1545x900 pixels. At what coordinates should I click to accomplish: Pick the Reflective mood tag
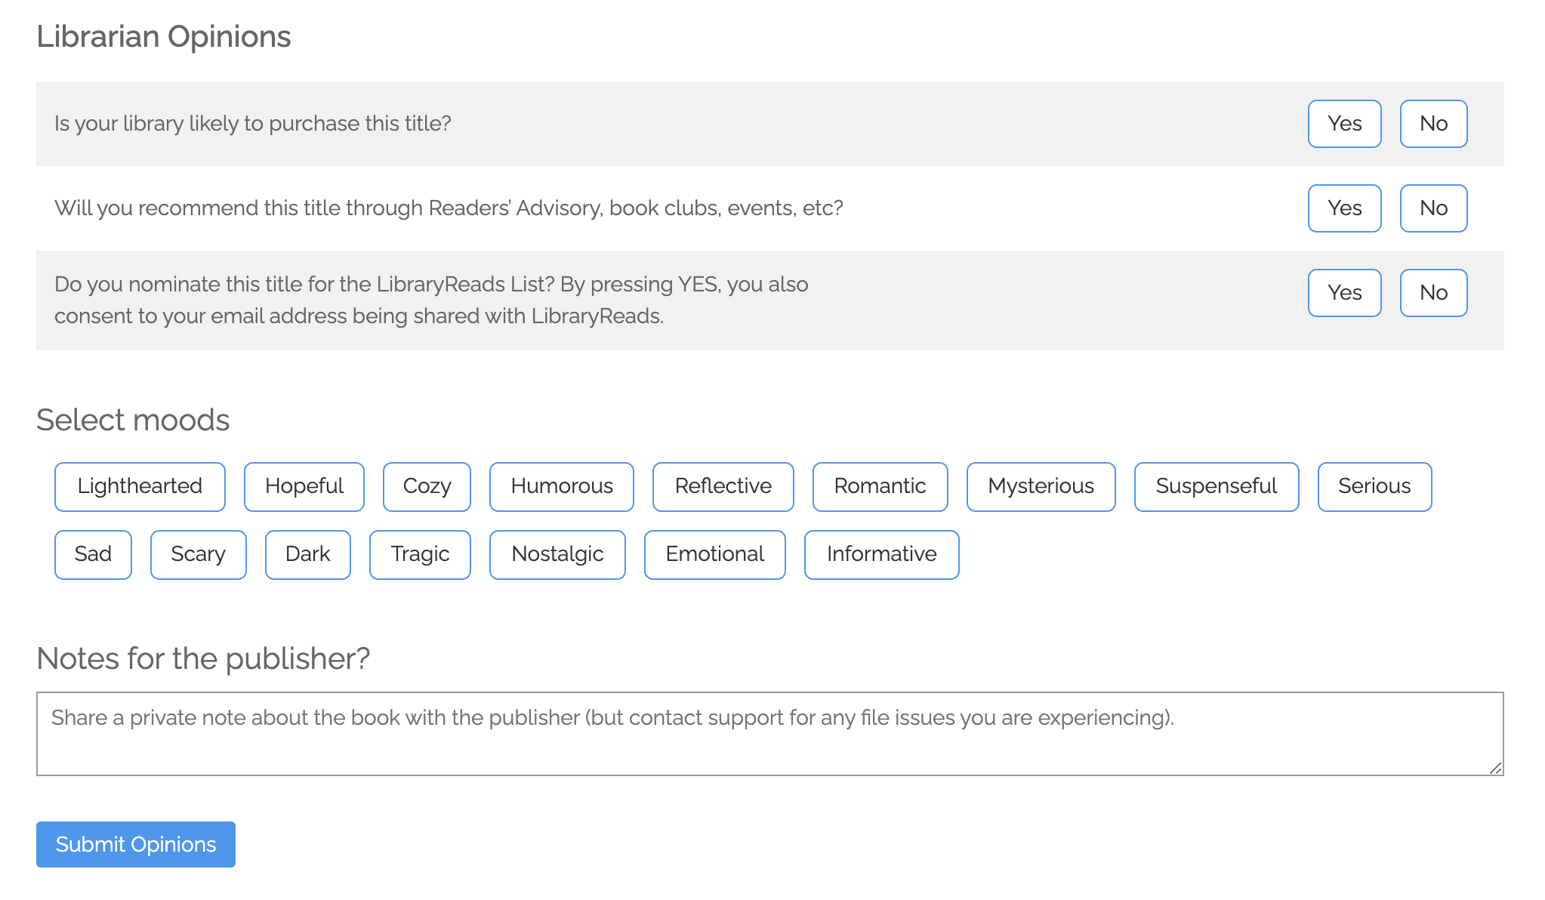(723, 487)
